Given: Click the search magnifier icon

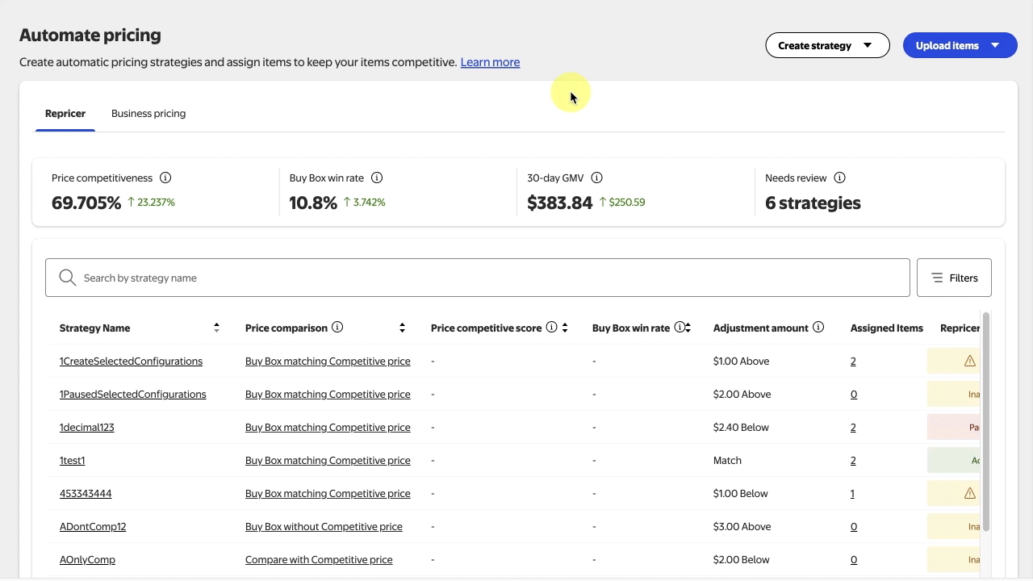Looking at the screenshot, I should tap(68, 278).
